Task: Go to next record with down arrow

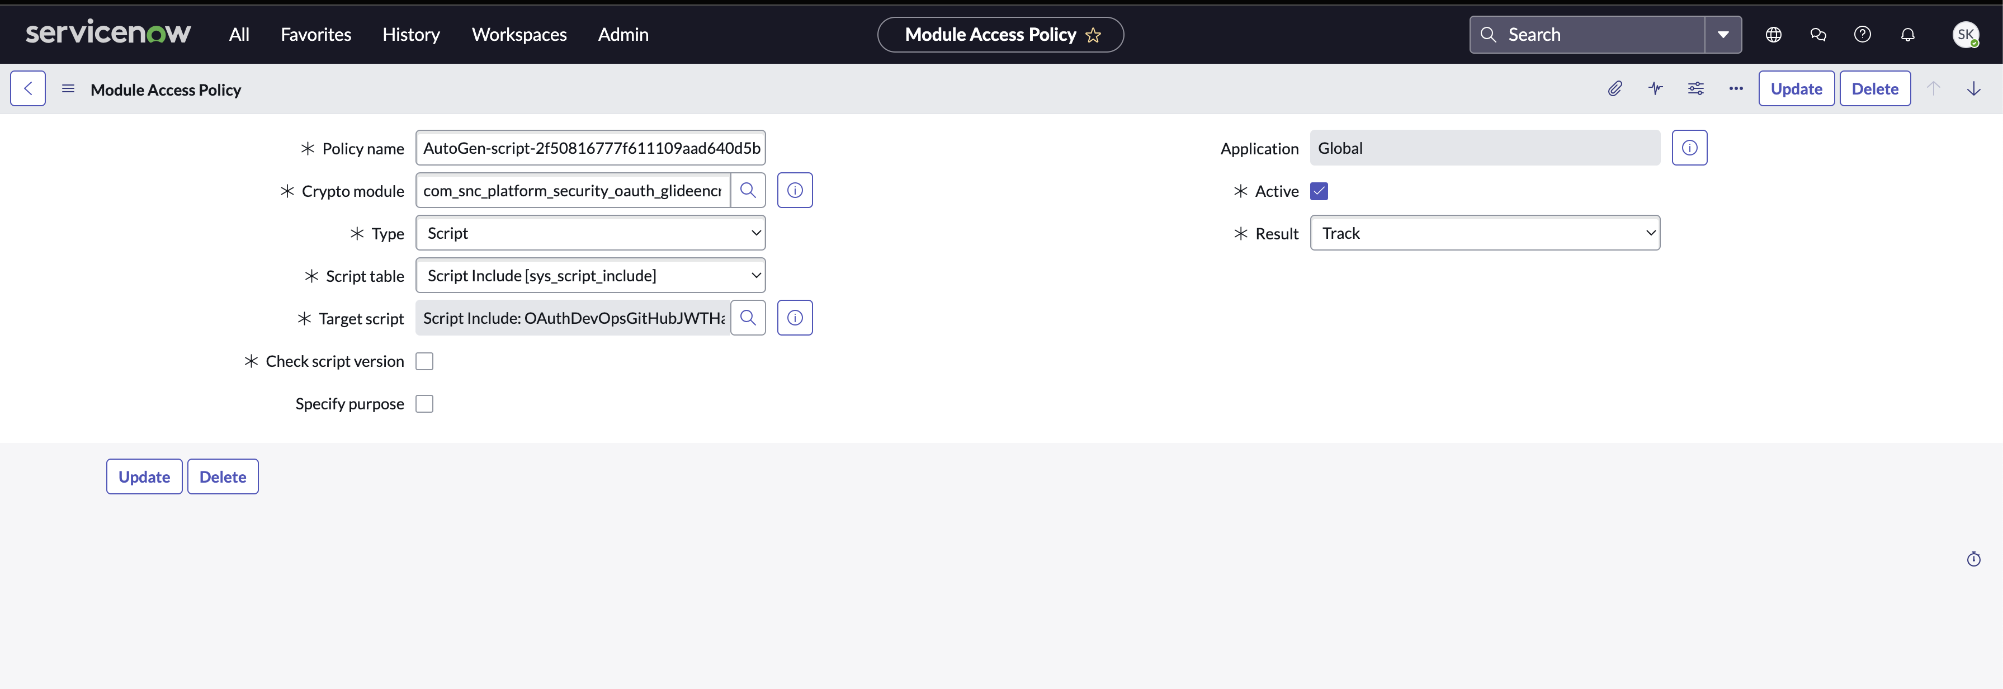Action: pos(1973,89)
